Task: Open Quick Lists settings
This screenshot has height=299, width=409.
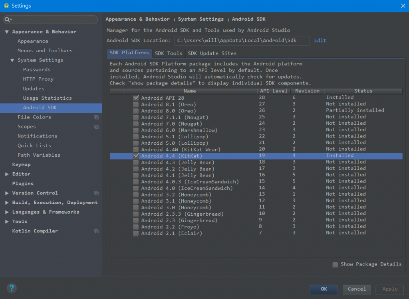Action: click(34, 146)
